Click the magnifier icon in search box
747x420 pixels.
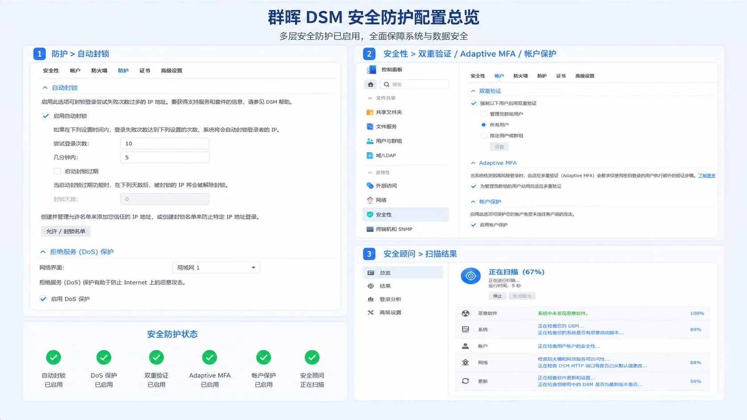tap(386, 84)
